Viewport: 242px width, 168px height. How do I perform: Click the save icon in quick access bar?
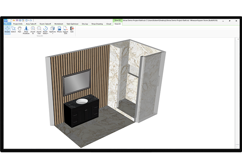17,20
